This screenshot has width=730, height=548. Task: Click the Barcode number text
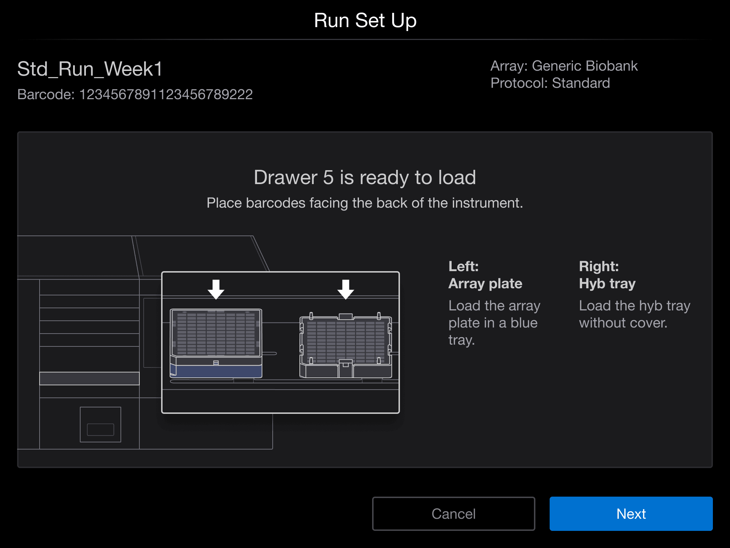135,95
